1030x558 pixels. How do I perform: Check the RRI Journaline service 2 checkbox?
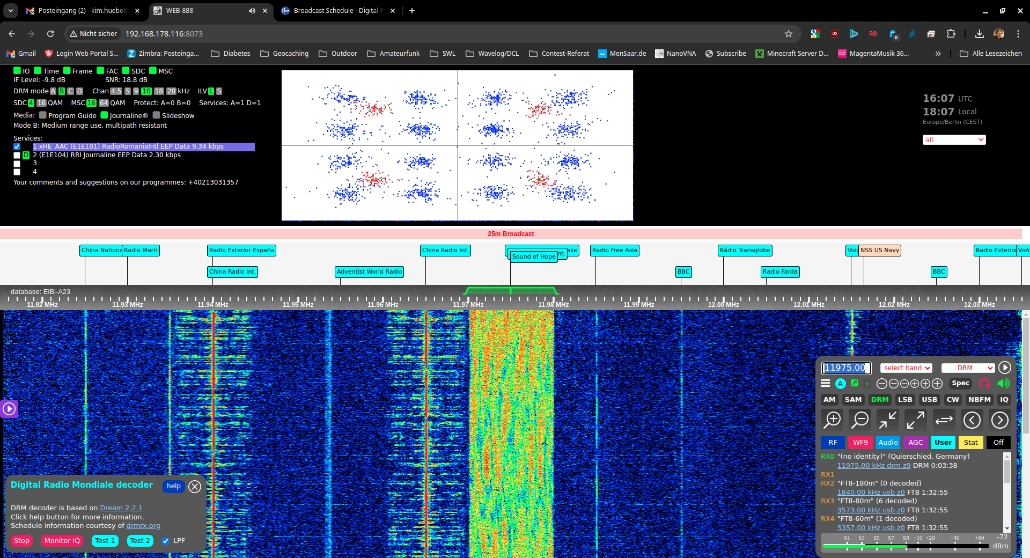(17, 155)
